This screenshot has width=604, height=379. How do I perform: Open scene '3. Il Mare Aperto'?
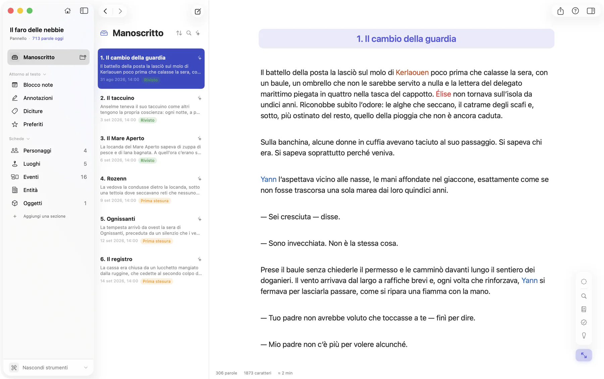pos(151,149)
